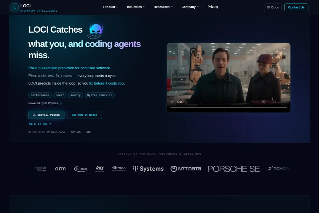Screen dimensions: 319x213
Task: Click the Microsoft Partner logo
Action: point(40,169)
